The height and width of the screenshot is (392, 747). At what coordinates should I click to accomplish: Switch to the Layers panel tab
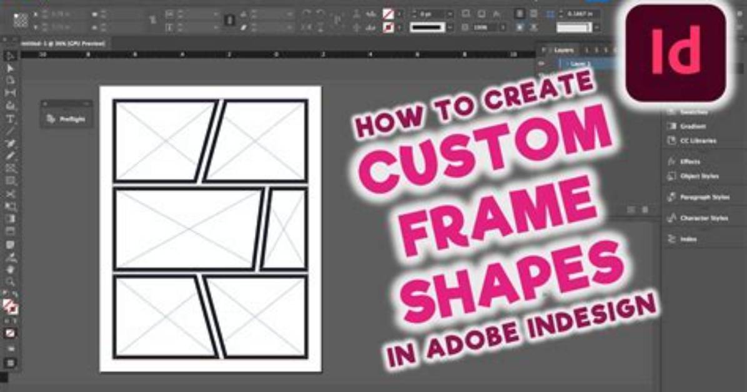tap(564, 49)
